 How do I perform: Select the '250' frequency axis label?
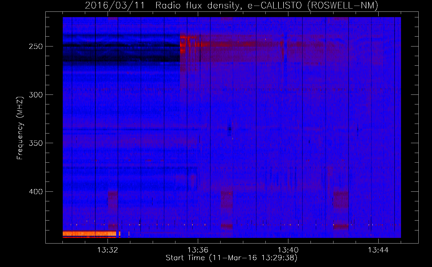36,46
